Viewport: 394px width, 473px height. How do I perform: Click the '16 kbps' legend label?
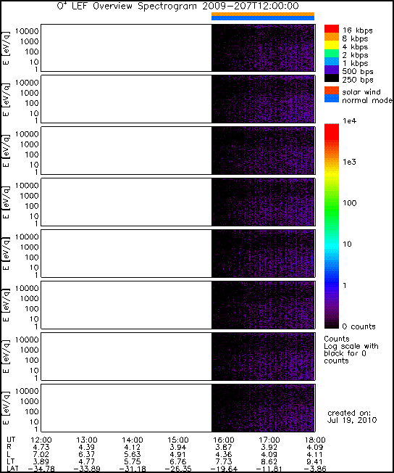358,30
